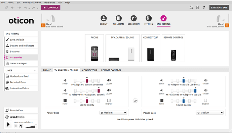
Task: Click the notifications bell icon
Action: (191, 7)
